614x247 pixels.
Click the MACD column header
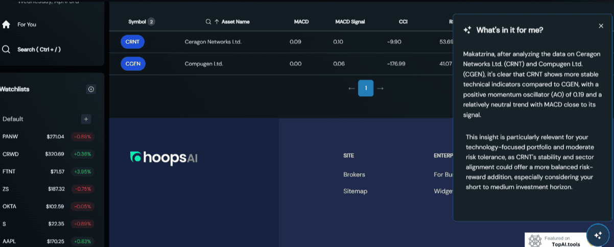tap(301, 22)
